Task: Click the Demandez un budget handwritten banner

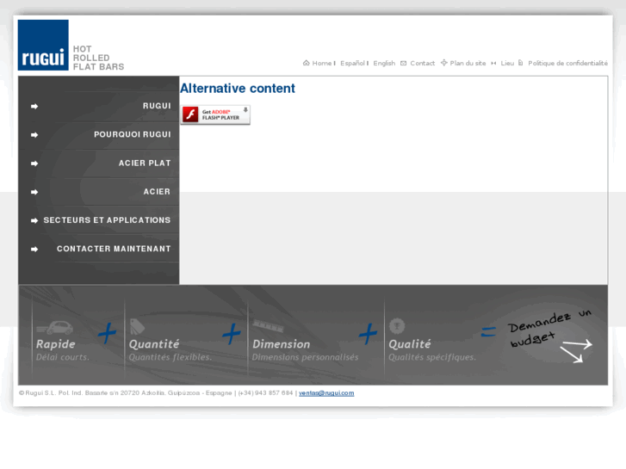Action: 550,329
